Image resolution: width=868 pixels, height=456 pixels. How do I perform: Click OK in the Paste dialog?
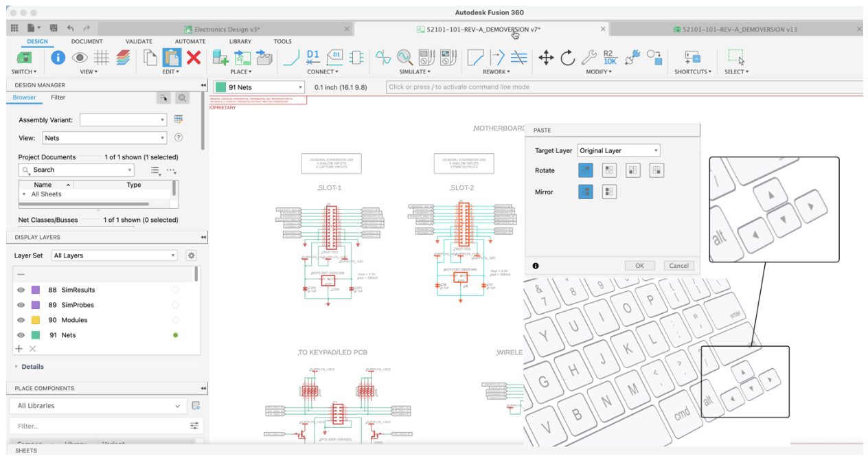(x=639, y=266)
